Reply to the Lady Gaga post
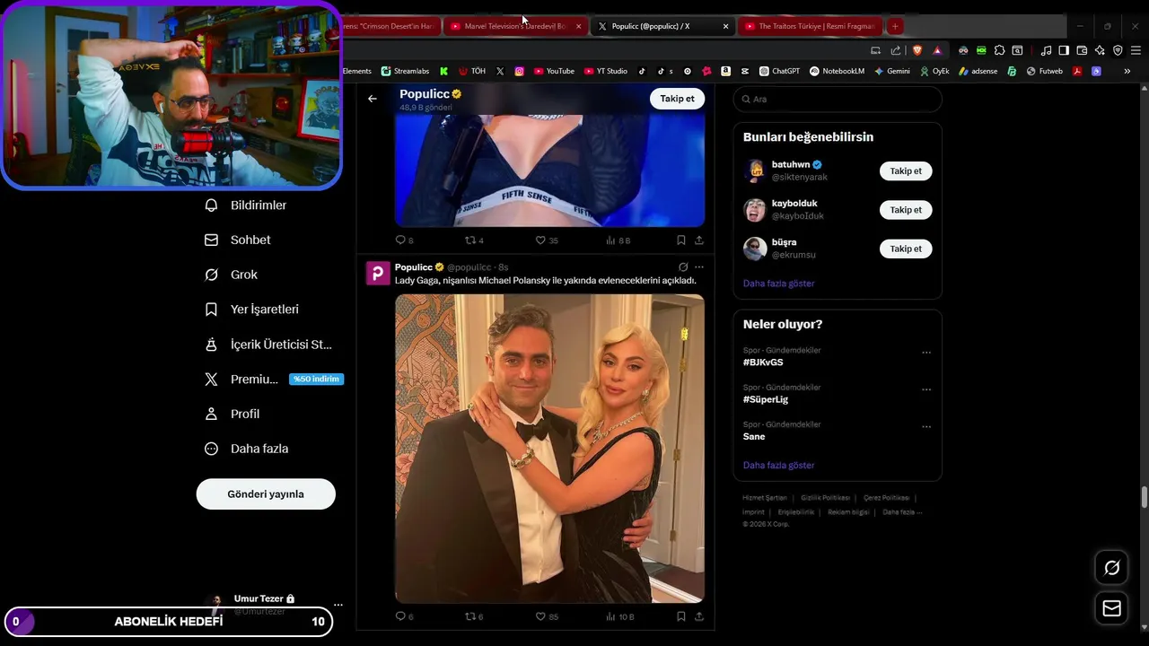1149x646 pixels. [405, 616]
